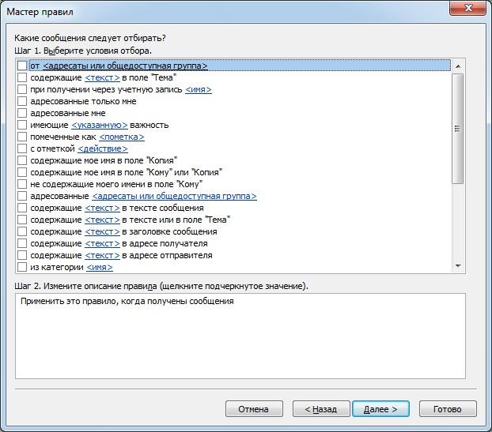Image resolution: width=492 pixels, height=432 pixels.
Task: Click '<текст>' link in 'в тексте сообщения' row
Action: (x=102, y=208)
